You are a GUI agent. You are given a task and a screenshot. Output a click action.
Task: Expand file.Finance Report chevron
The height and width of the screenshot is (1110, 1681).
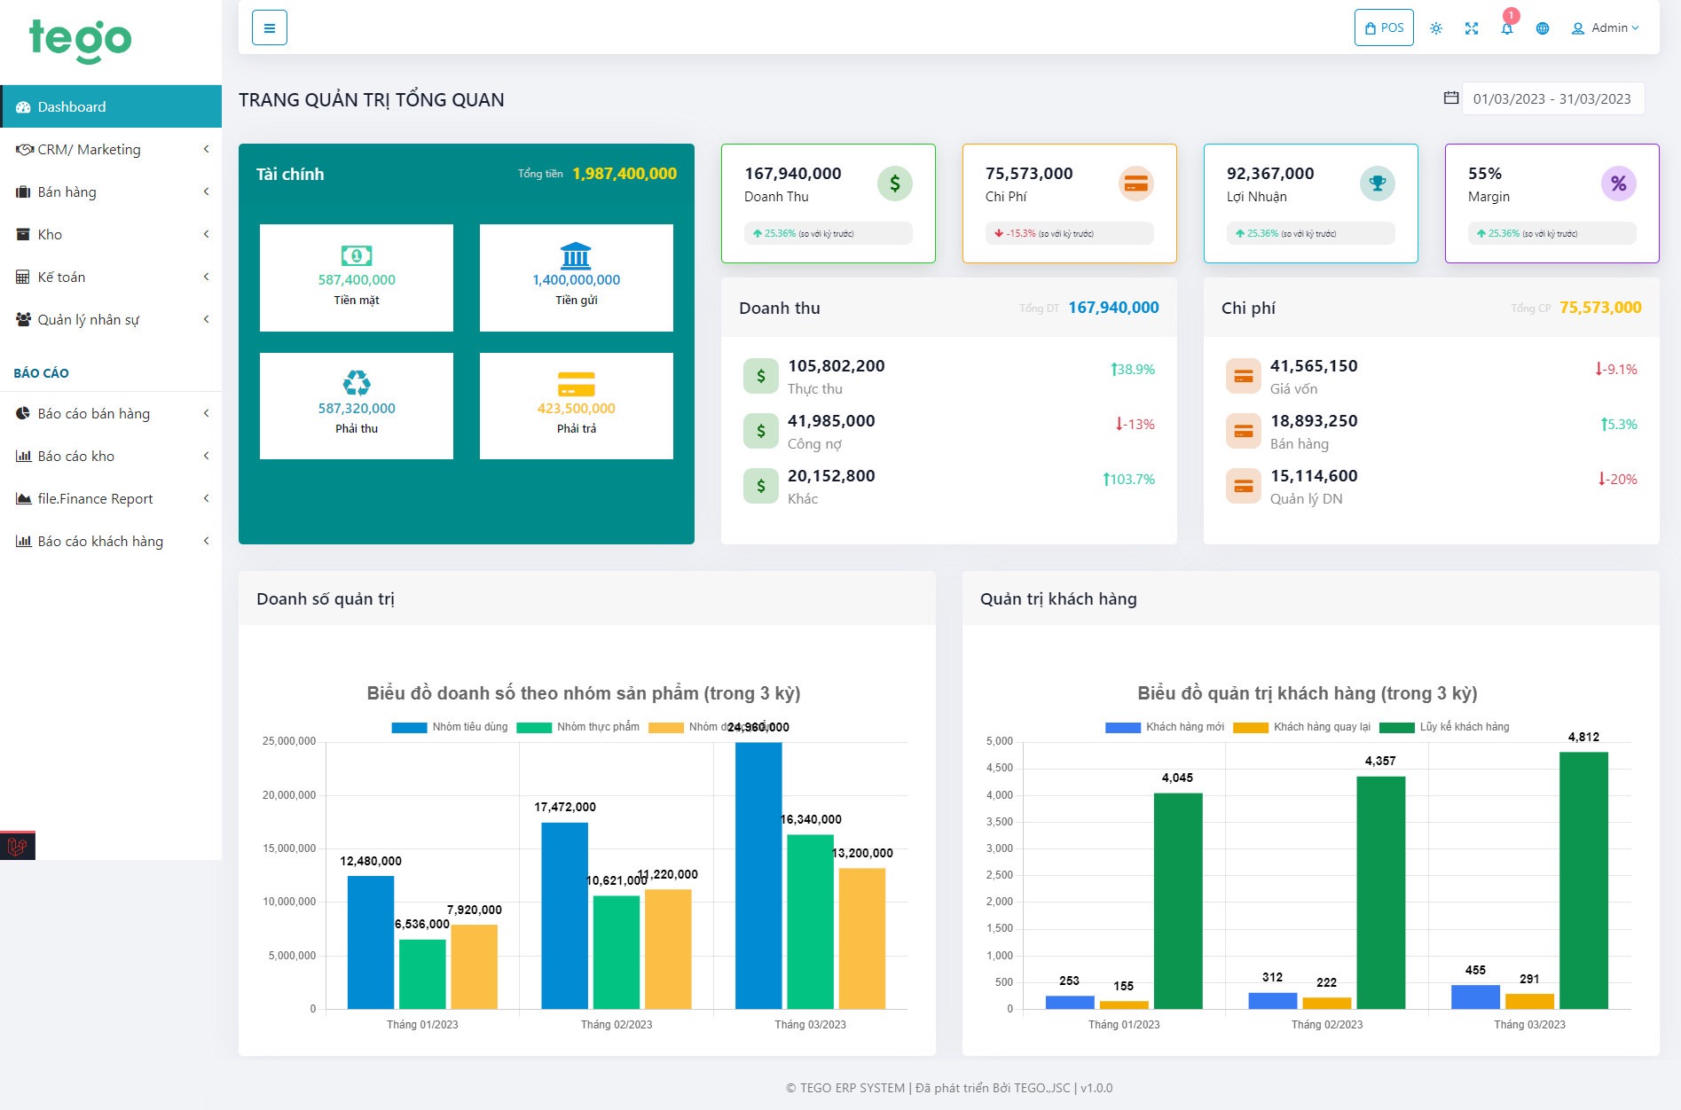coord(206,498)
